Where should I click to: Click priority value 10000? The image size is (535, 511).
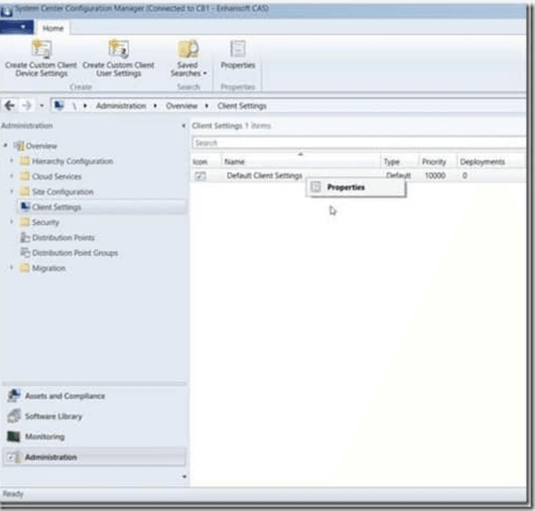pos(435,175)
